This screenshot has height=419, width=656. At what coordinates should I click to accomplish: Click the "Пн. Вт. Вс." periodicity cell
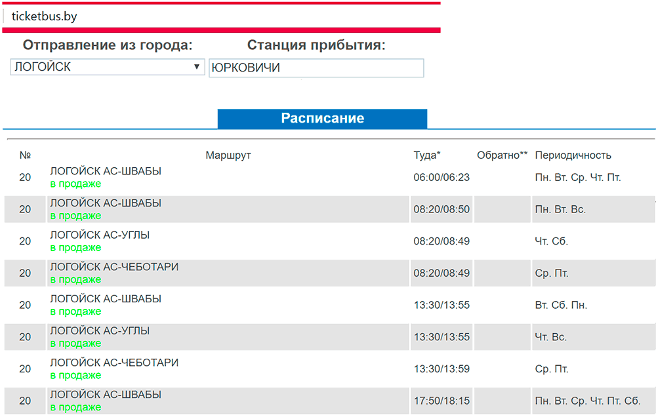tap(560, 210)
